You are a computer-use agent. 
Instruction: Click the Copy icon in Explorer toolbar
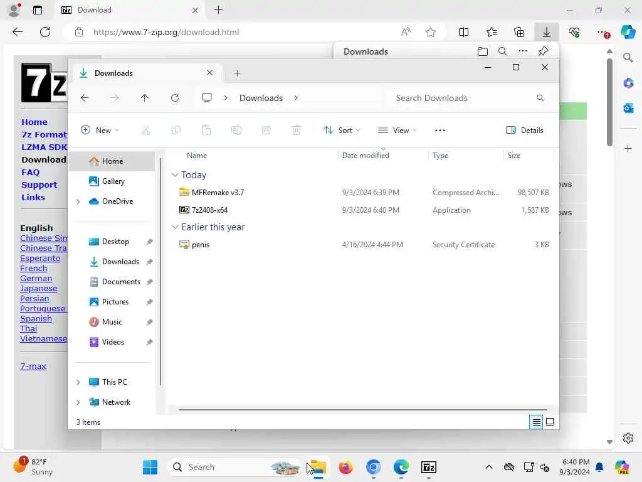click(176, 131)
